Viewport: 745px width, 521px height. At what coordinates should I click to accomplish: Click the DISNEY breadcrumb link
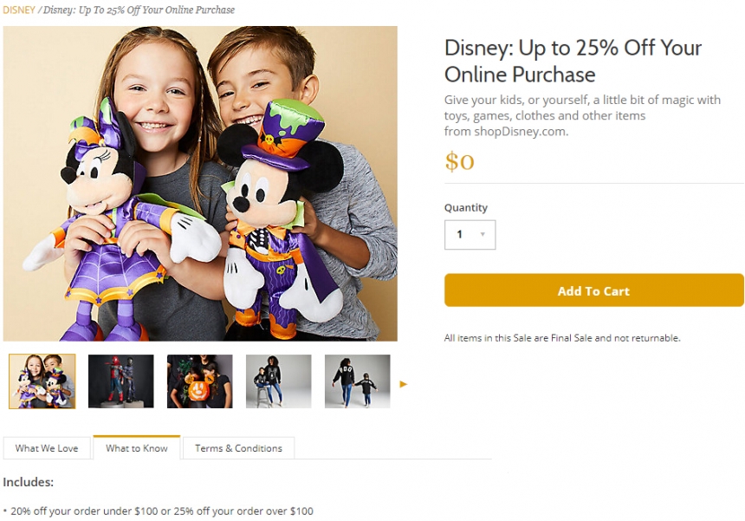(x=19, y=10)
